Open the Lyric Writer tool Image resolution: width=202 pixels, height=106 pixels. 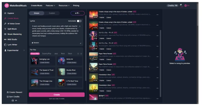[12, 45]
